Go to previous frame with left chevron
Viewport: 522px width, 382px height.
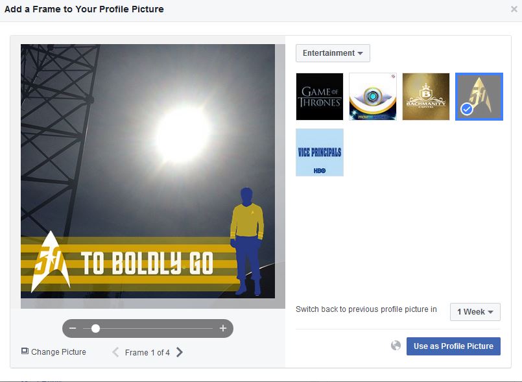[x=115, y=352]
